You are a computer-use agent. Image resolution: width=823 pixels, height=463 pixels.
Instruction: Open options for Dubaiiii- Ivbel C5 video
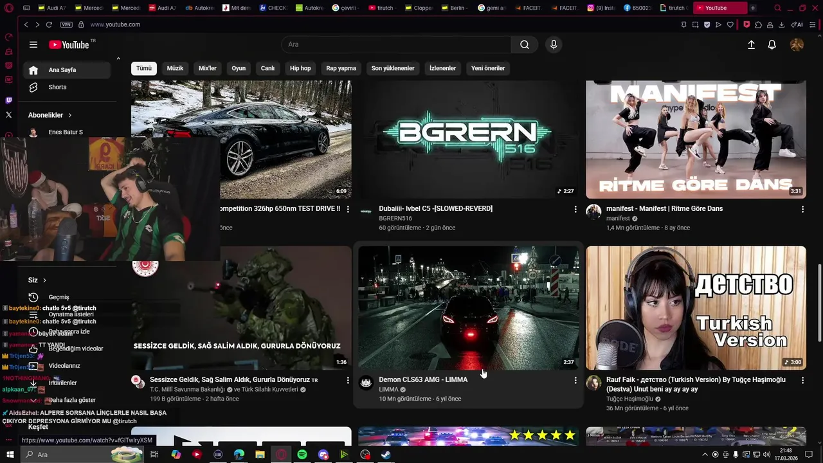click(575, 209)
